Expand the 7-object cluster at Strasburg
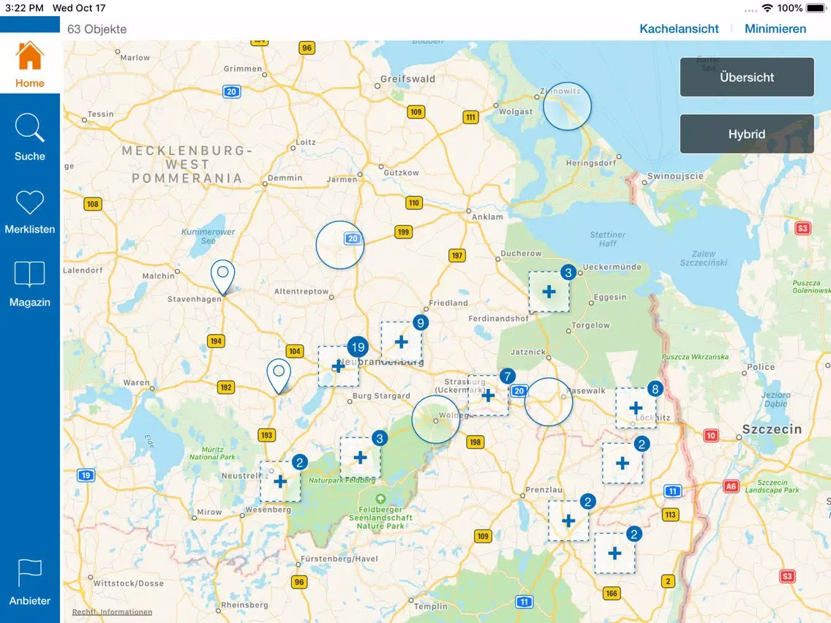Viewport: 831px width, 623px height. pos(488,395)
